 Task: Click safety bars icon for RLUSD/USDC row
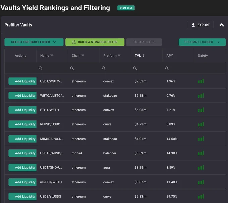pos(201,124)
